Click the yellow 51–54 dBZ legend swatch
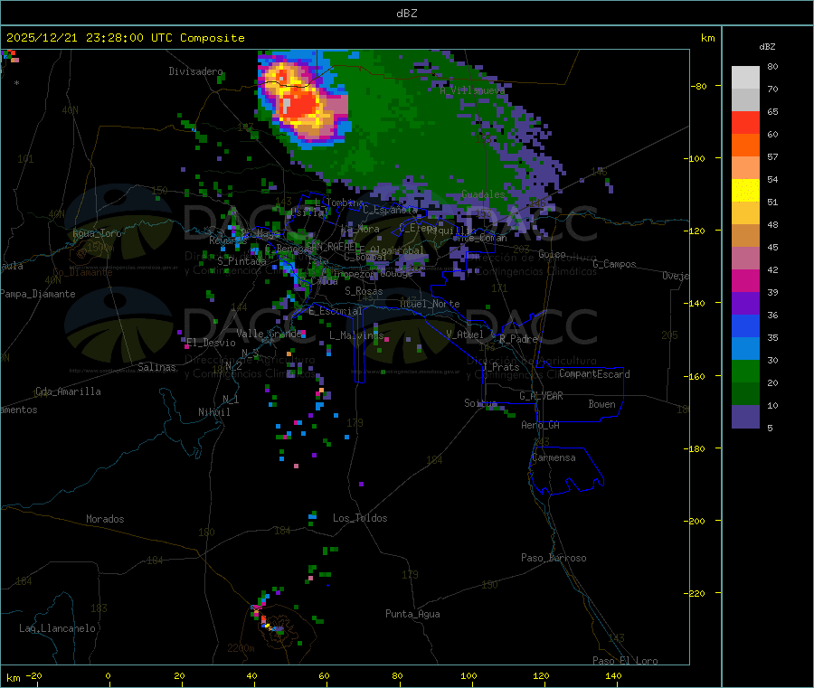 tap(745, 191)
